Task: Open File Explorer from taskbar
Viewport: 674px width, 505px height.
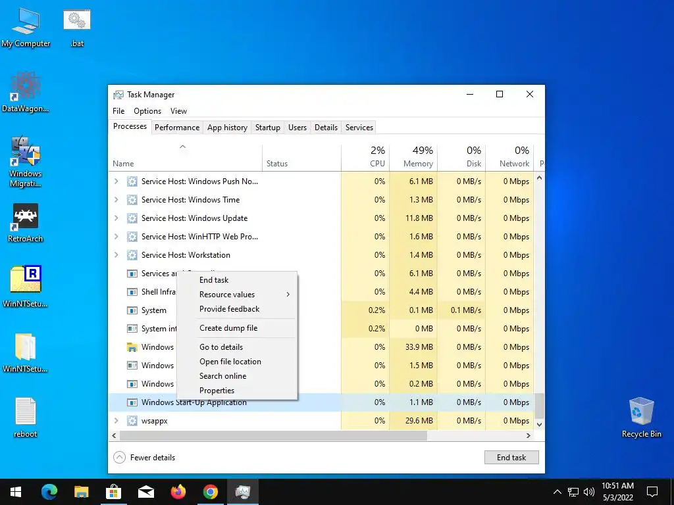Action: point(81,492)
